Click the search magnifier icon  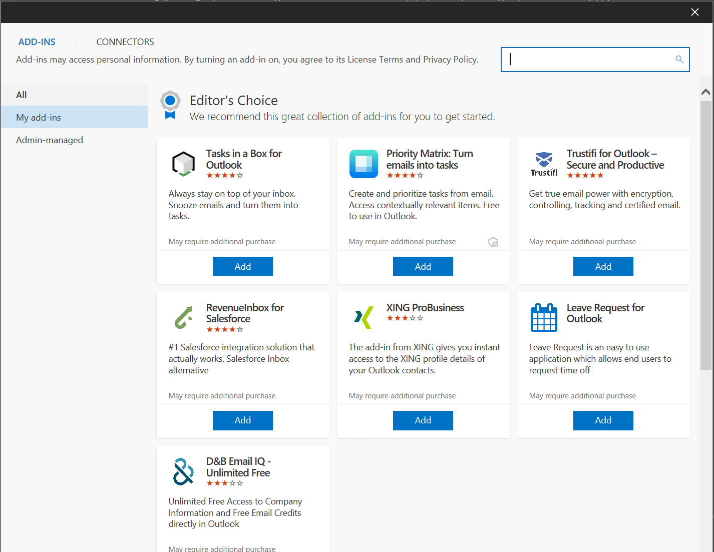(679, 60)
